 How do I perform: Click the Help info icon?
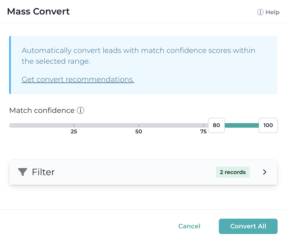[x=260, y=12]
